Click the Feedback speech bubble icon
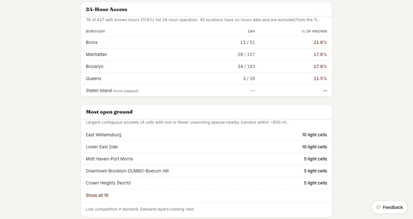Image resolution: width=413 pixels, height=219 pixels. pos(378,207)
